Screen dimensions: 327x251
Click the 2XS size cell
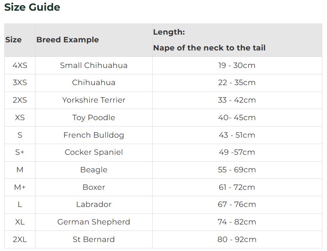click(x=20, y=100)
